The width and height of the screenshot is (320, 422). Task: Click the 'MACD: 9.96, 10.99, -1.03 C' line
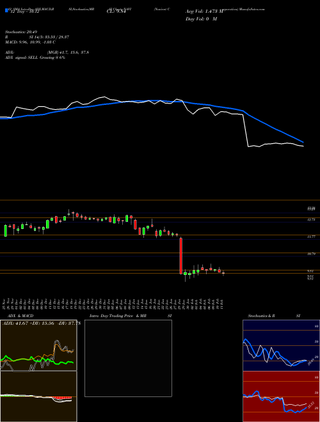(x=31, y=42)
